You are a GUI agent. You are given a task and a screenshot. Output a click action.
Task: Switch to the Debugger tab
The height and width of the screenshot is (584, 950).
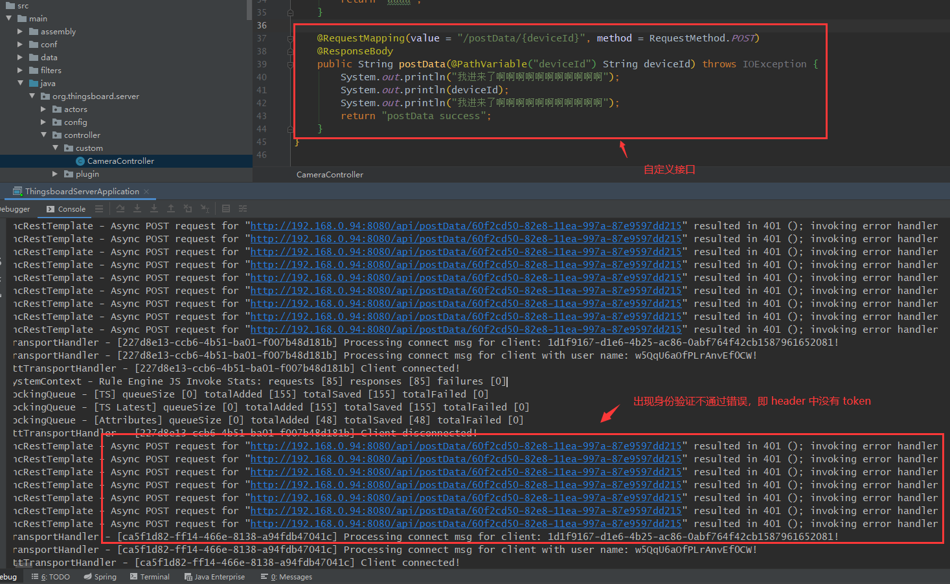click(14, 209)
